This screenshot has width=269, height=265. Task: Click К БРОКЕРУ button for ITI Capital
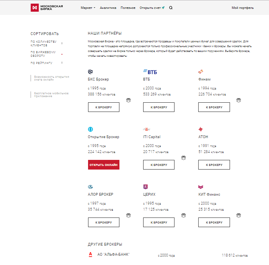coord(159,165)
